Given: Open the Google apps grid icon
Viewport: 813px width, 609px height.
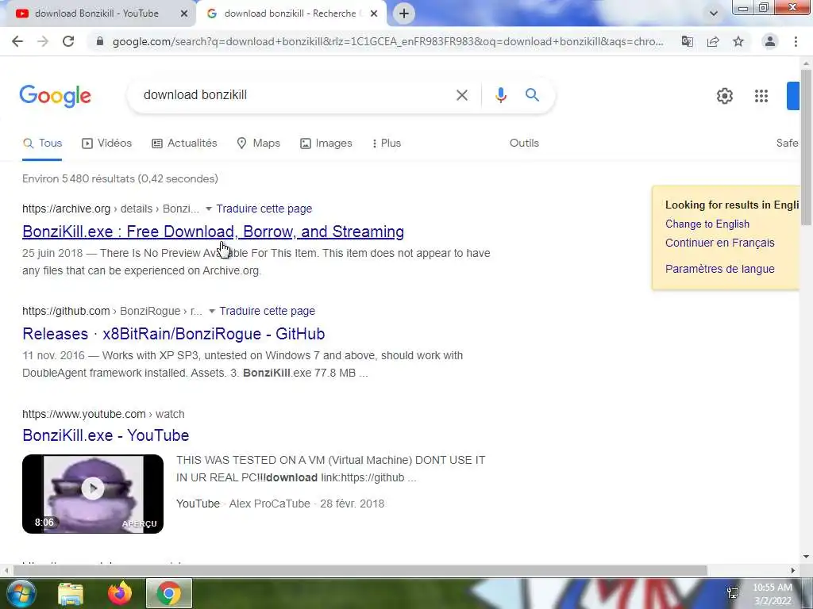Looking at the screenshot, I should click(761, 96).
